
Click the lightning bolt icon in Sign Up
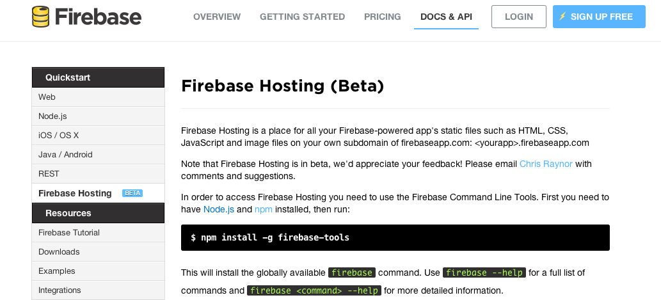click(562, 17)
